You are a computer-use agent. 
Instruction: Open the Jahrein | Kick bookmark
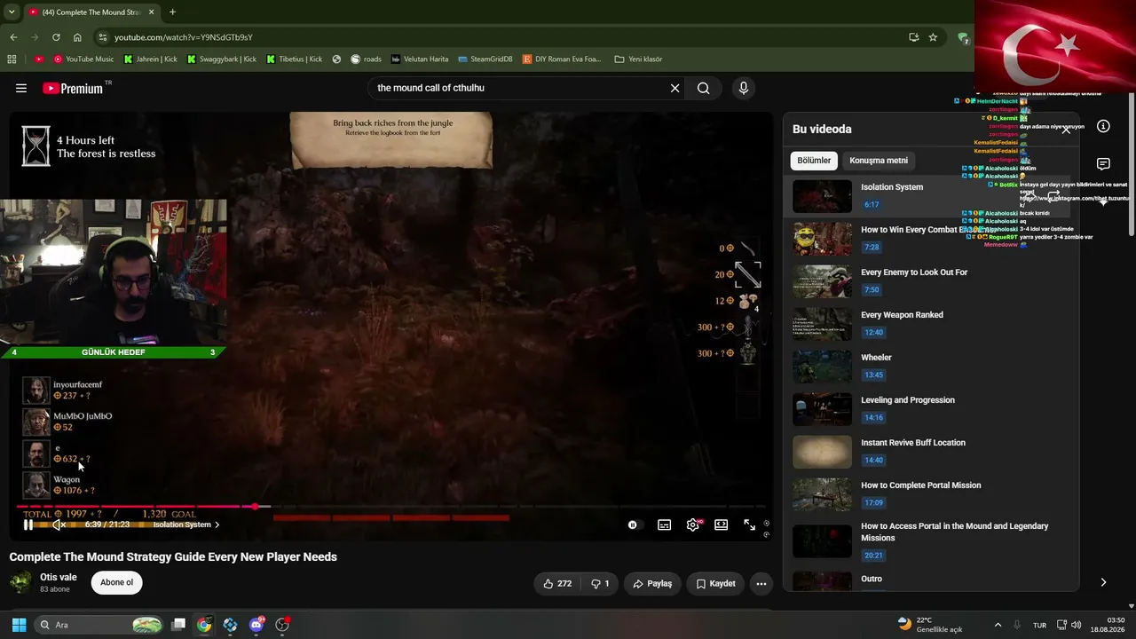[x=152, y=59]
